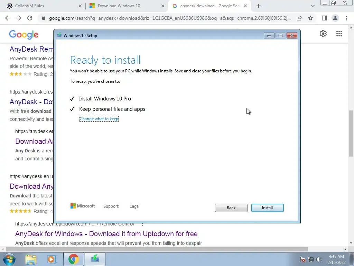Open more options for Uptodown result
The height and width of the screenshot is (266, 354).
coord(142,224)
